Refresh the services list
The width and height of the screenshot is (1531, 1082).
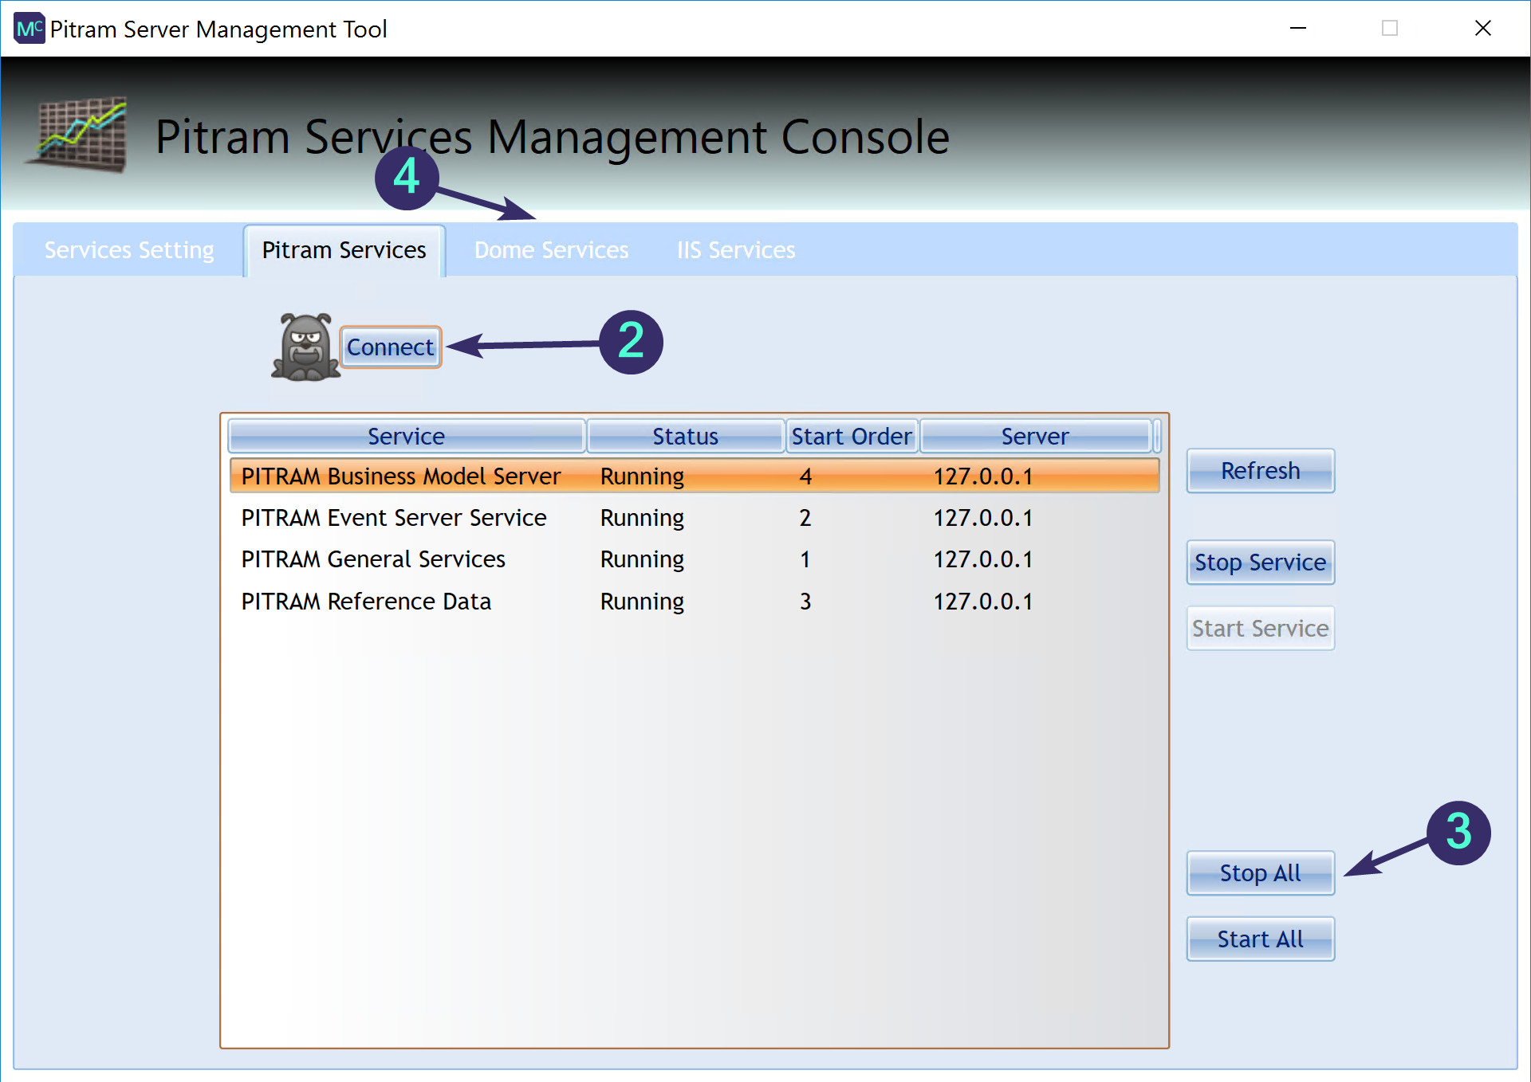(1260, 471)
